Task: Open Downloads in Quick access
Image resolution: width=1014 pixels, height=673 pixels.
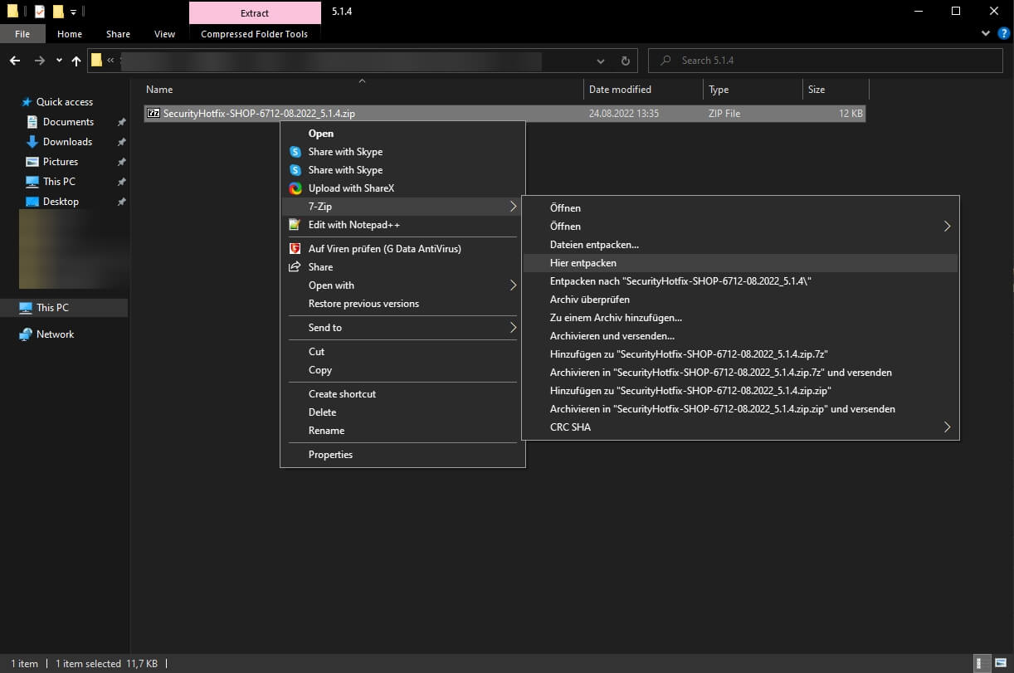Action: pos(67,142)
